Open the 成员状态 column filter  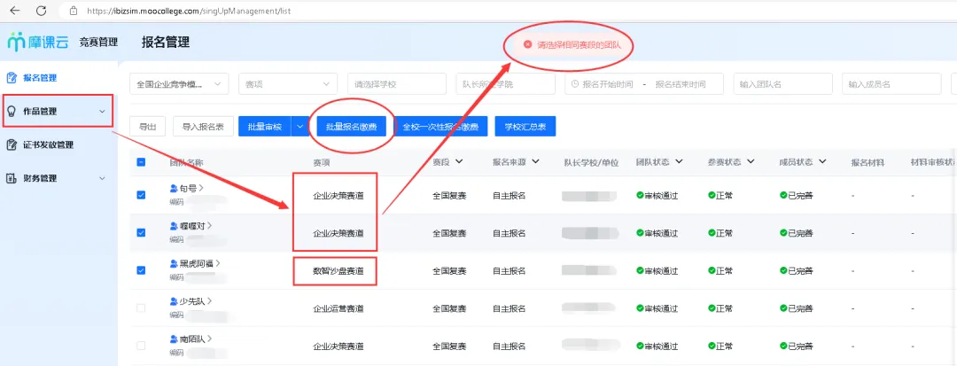[x=822, y=161]
